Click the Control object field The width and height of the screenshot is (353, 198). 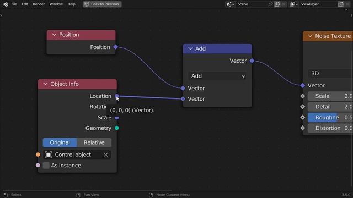pyautogui.click(x=77, y=155)
